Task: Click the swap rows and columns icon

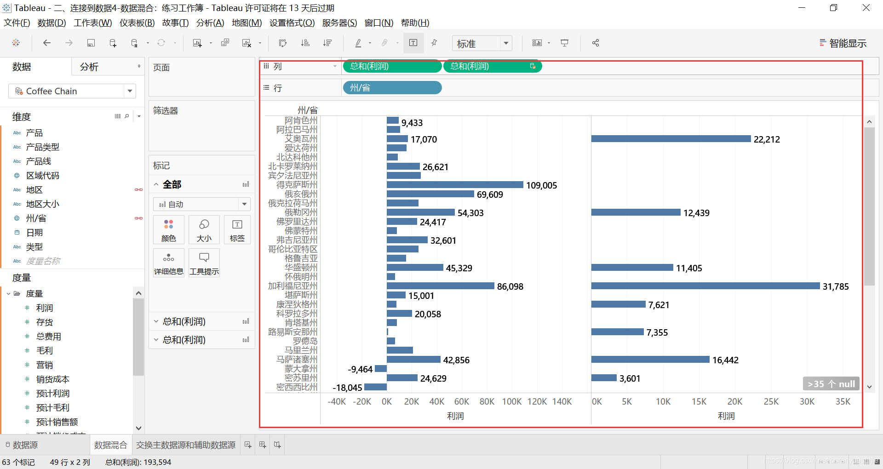Action: pyautogui.click(x=283, y=43)
